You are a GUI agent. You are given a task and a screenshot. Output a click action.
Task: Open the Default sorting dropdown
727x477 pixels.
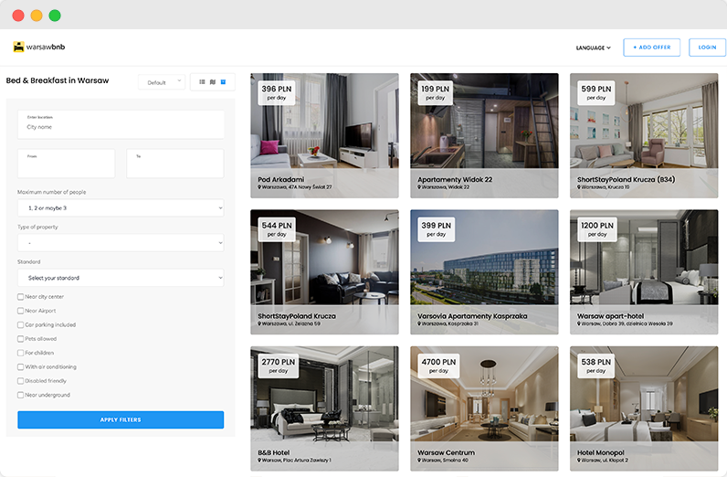click(x=162, y=82)
